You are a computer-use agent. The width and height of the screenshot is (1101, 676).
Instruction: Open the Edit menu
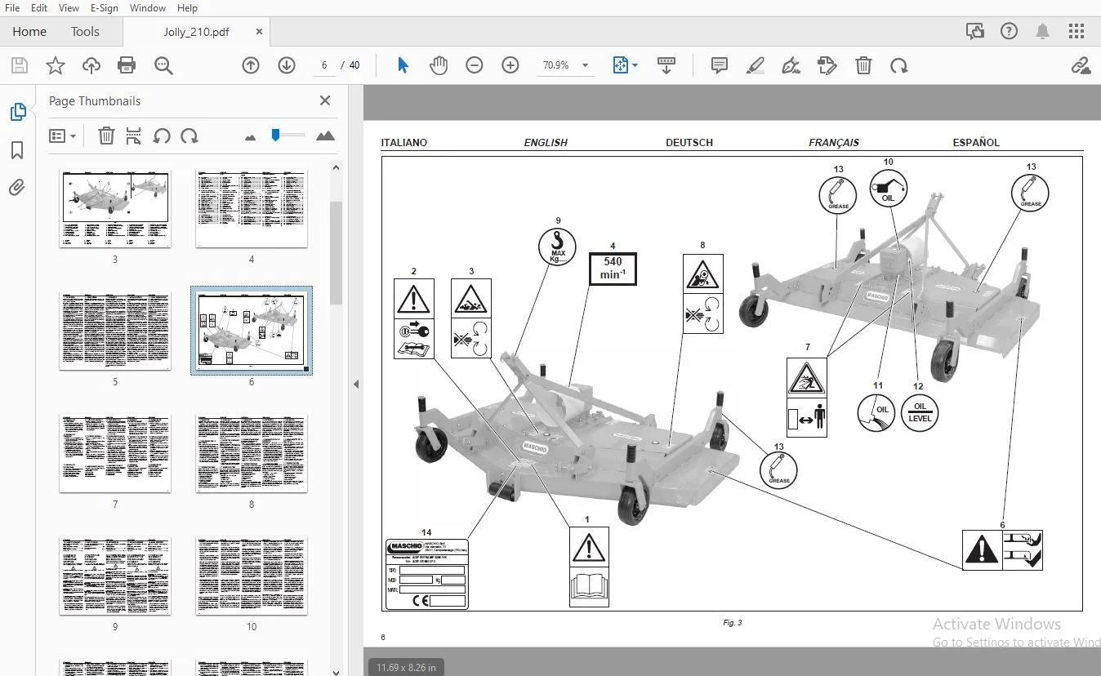pyautogui.click(x=39, y=7)
